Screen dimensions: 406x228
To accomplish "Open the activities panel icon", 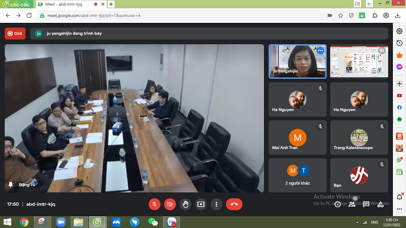I will pyautogui.click(x=380, y=204).
